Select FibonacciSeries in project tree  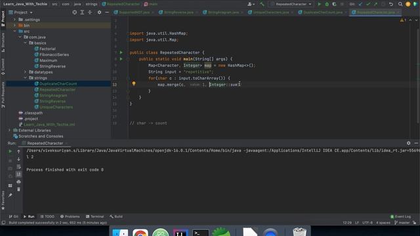pos(54,54)
